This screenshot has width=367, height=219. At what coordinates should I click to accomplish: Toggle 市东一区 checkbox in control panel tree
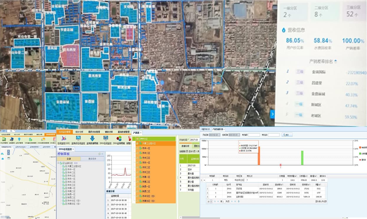point(66,179)
